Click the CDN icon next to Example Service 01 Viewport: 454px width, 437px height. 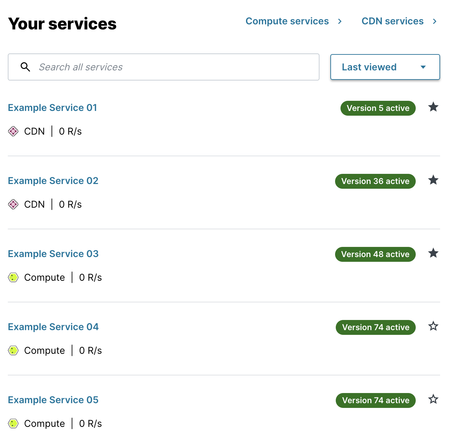(x=13, y=131)
